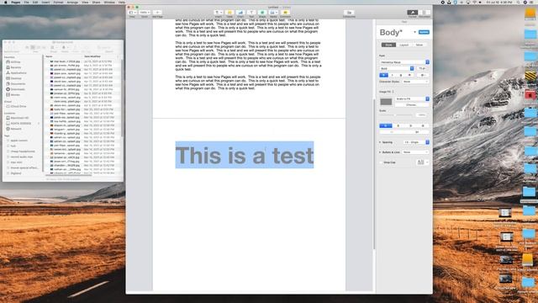Open the Body paragraph style dropdown arrow

pyautogui.click(x=414, y=32)
